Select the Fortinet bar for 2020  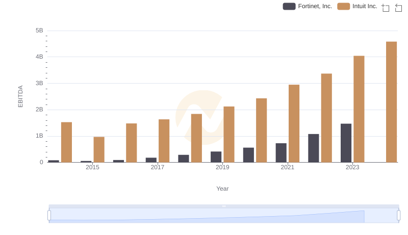(248, 155)
